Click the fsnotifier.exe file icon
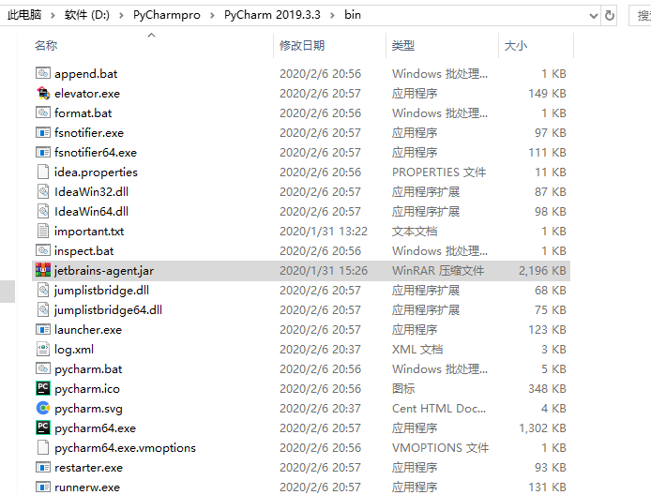Image resolution: width=651 pixels, height=495 pixels. tap(43, 132)
